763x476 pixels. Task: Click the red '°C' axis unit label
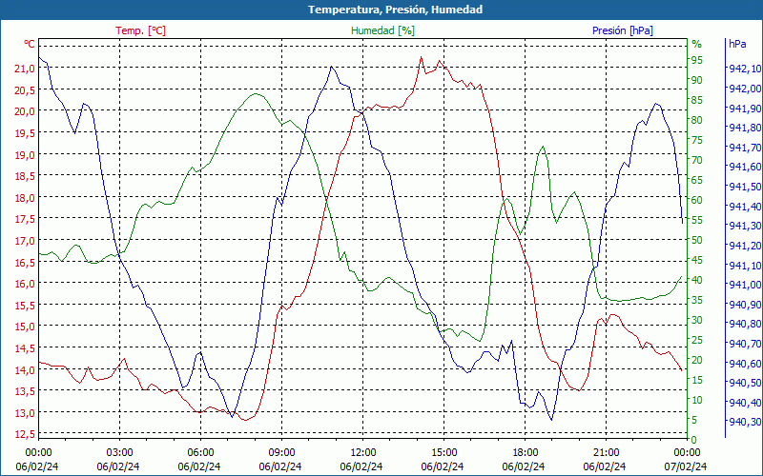30,44
